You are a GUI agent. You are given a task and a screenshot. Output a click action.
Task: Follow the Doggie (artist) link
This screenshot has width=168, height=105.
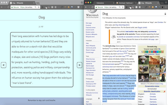click(x=142, y=27)
